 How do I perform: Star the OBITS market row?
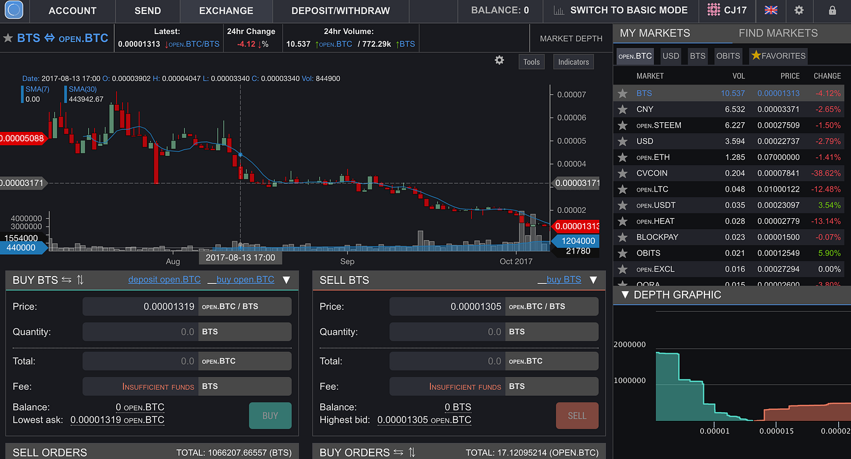[x=622, y=254]
